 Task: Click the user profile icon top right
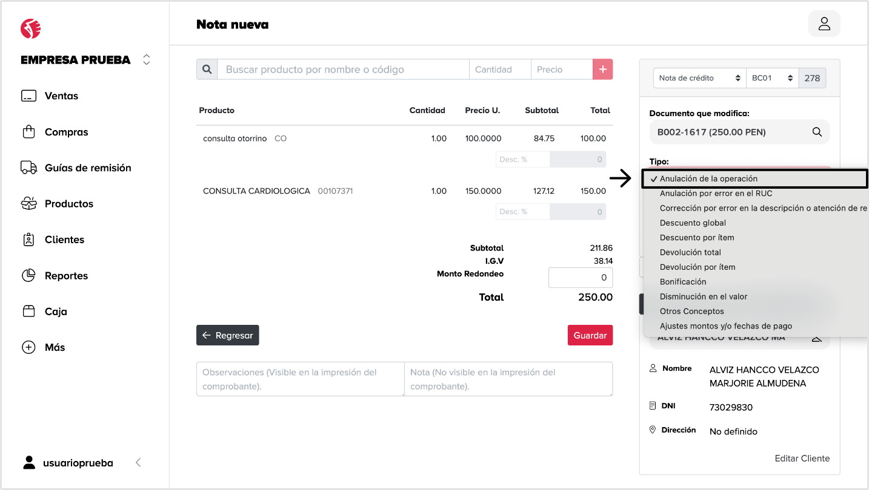pos(824,24)
